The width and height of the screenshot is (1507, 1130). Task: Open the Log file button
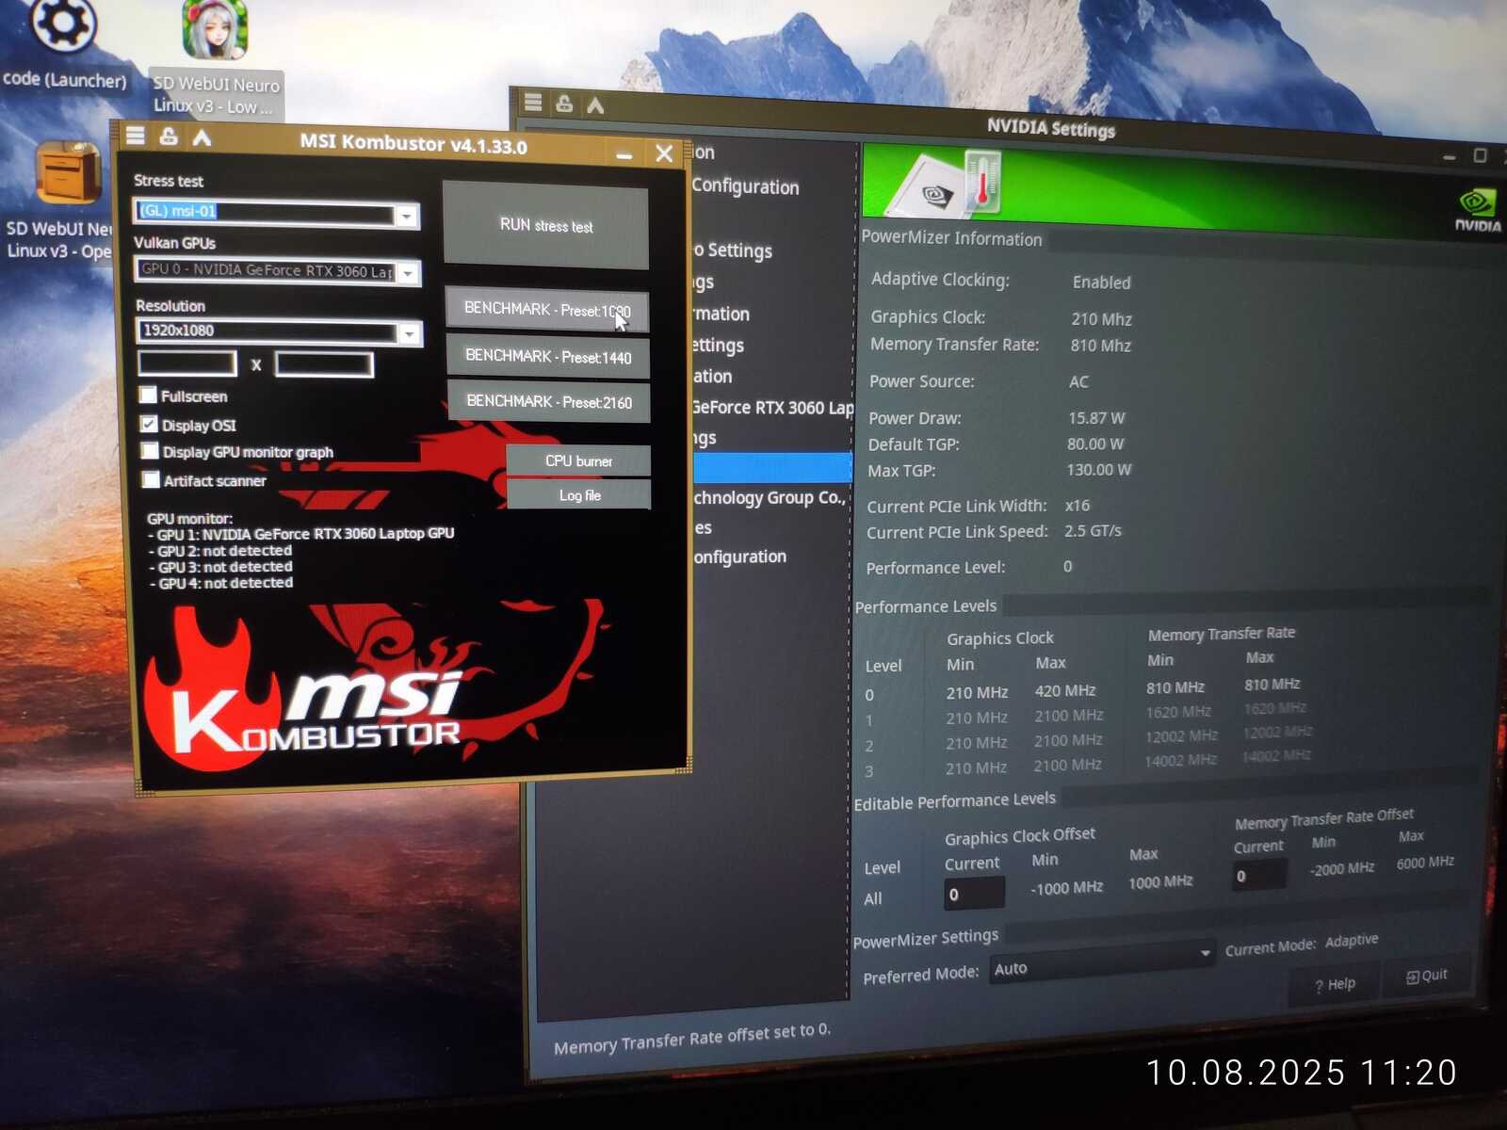(x=579, y=494)
